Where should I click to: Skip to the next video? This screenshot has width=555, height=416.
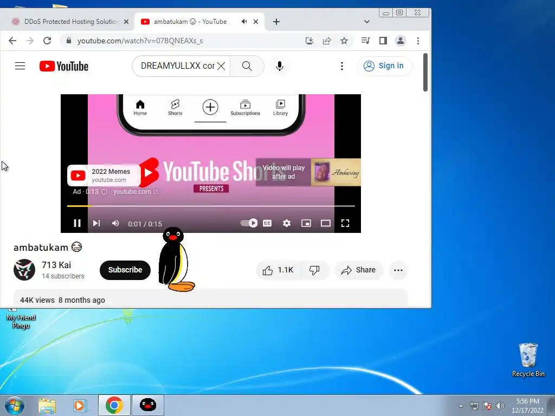(x=96, y=223)
